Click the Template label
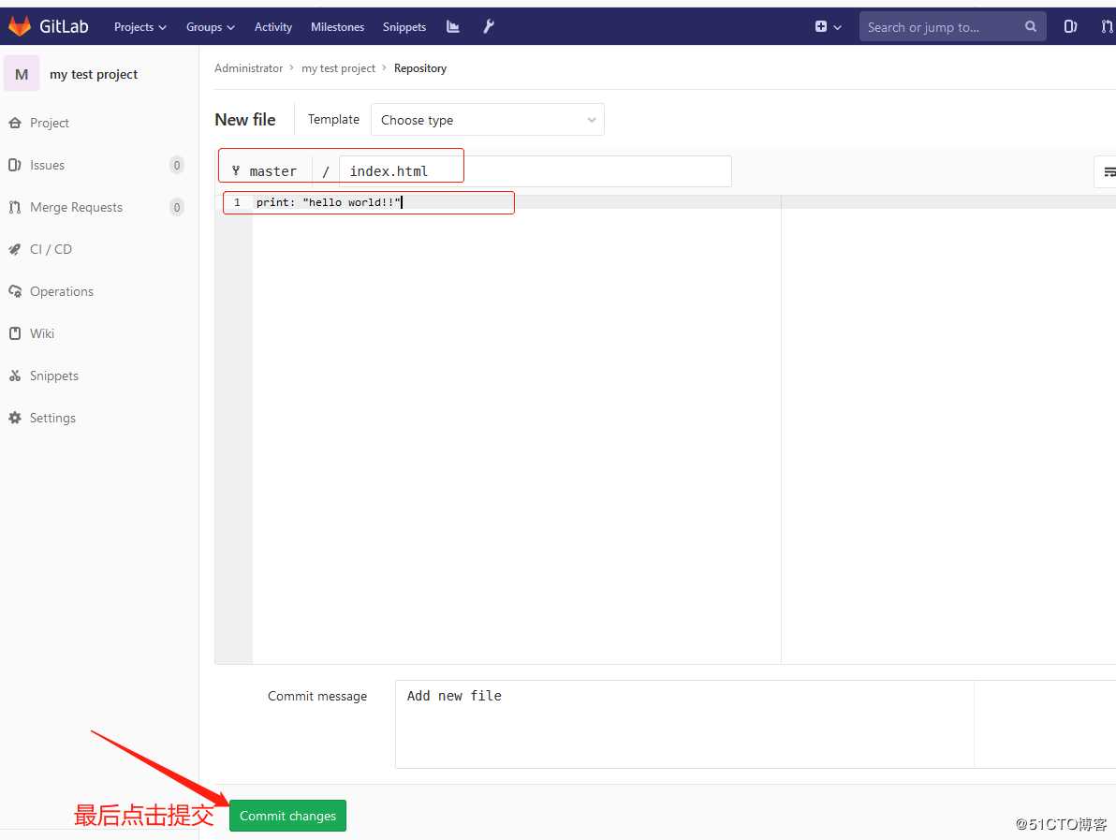This screenshot has height=840, width=1116. 333,120
